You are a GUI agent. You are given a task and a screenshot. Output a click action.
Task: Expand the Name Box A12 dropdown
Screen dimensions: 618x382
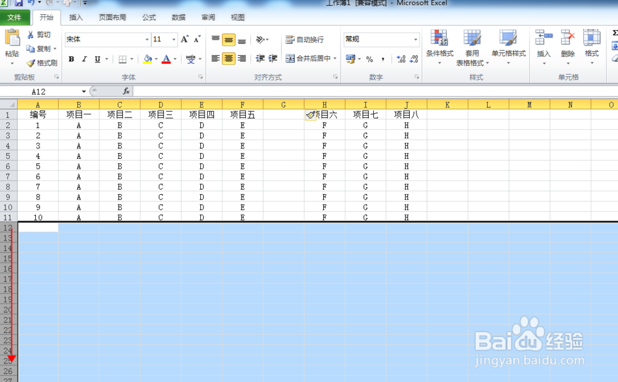coord(83,91)
